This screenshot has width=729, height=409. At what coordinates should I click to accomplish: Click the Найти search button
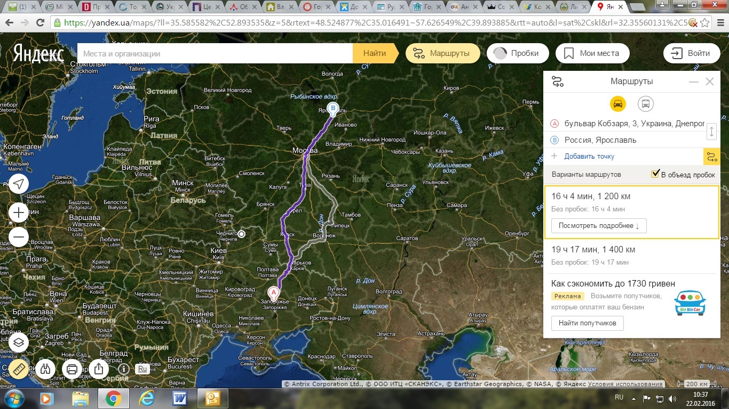point(375,53)
